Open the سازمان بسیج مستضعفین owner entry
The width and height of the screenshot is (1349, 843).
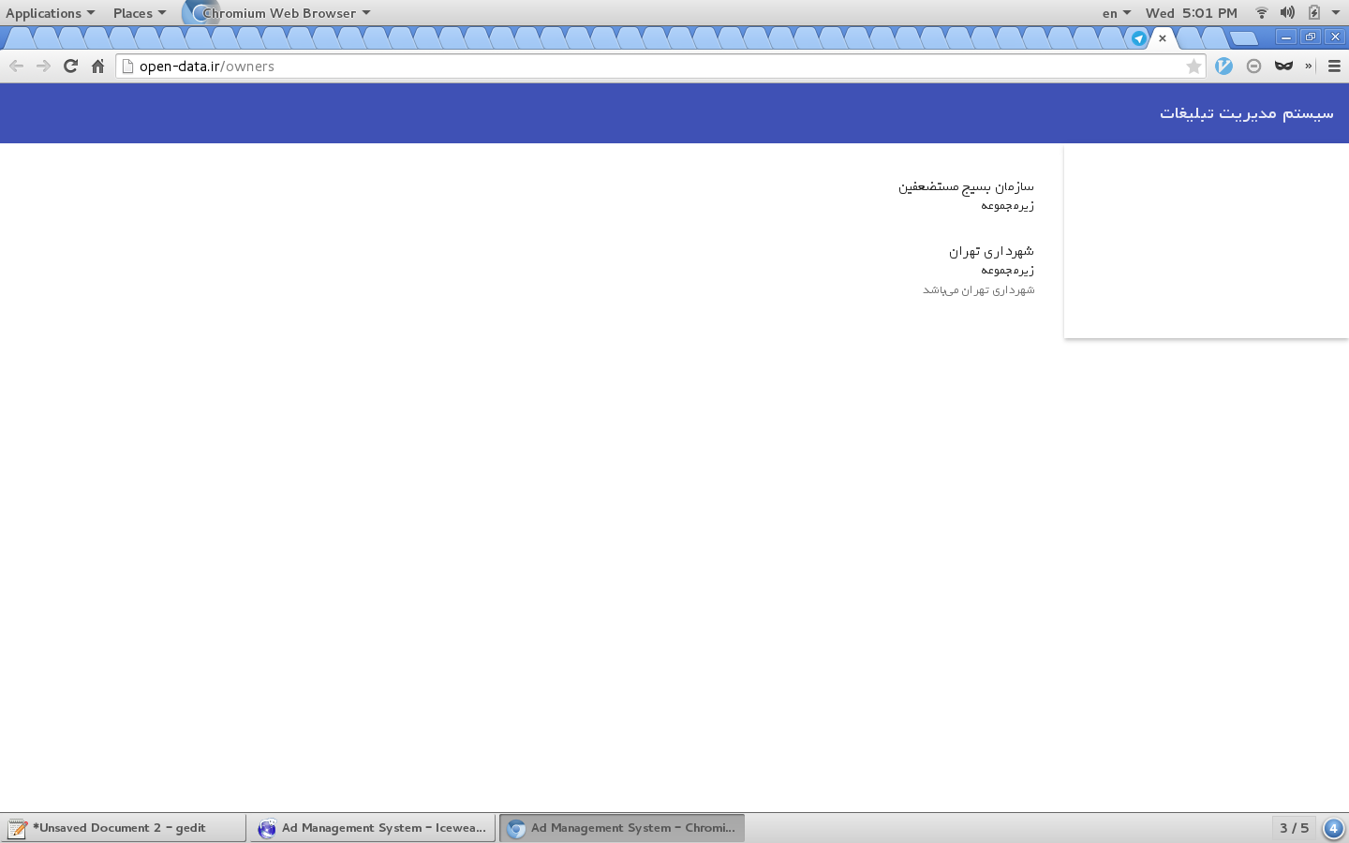pos(966,186)
